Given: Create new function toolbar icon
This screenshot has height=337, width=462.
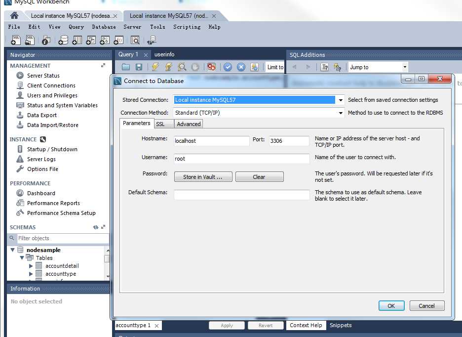Looking at the screenshot, I should (x=118, y=40).
